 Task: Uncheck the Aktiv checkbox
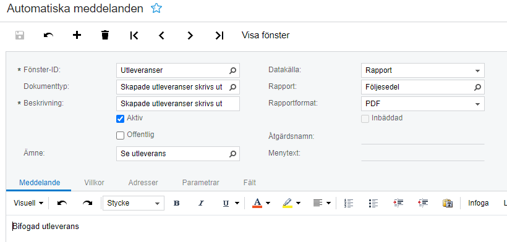pos(121,119)
